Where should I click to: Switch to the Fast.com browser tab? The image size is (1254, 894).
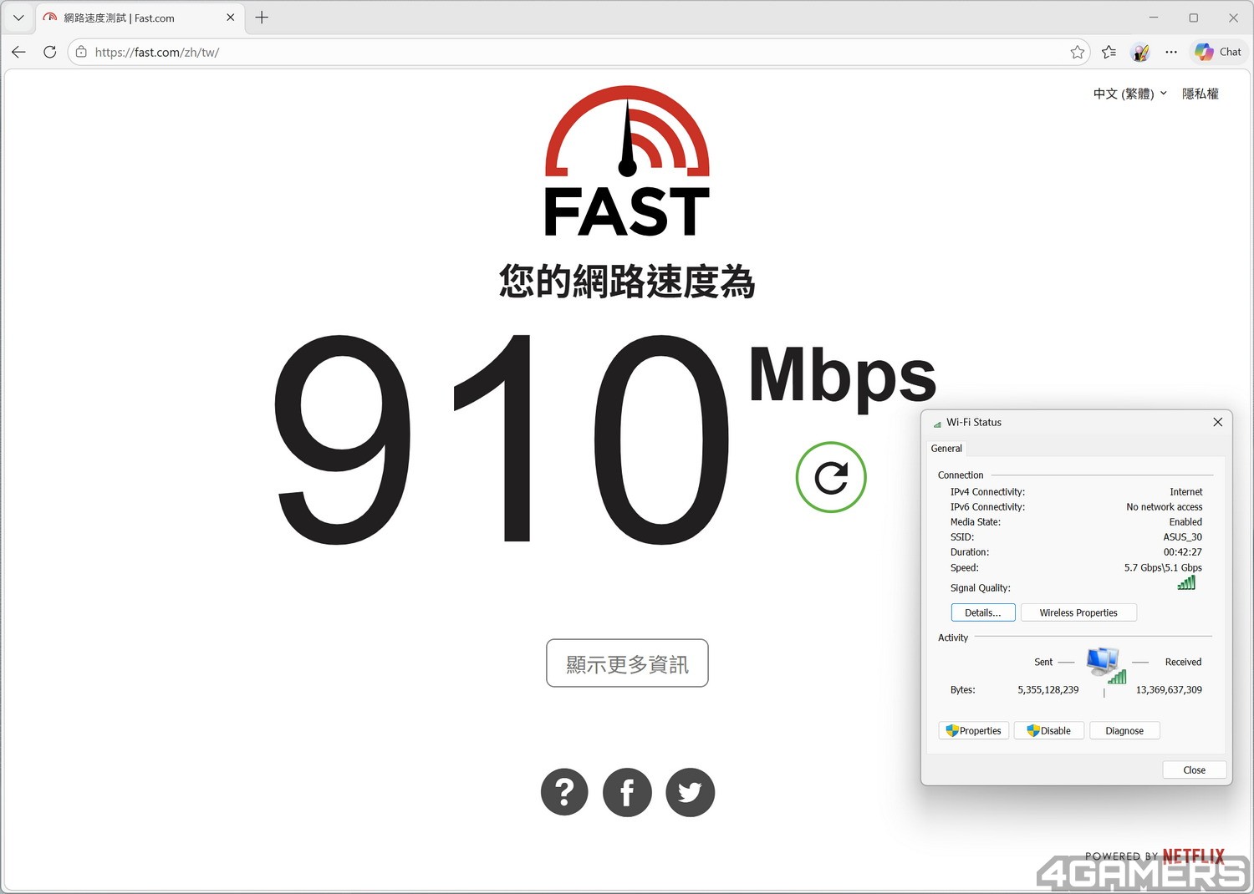pyautogui.click(x=134, y=18)
